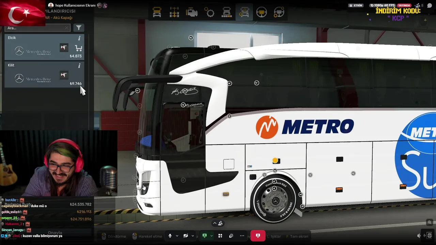Open the camera options dropdown arrow

[193, 236]
